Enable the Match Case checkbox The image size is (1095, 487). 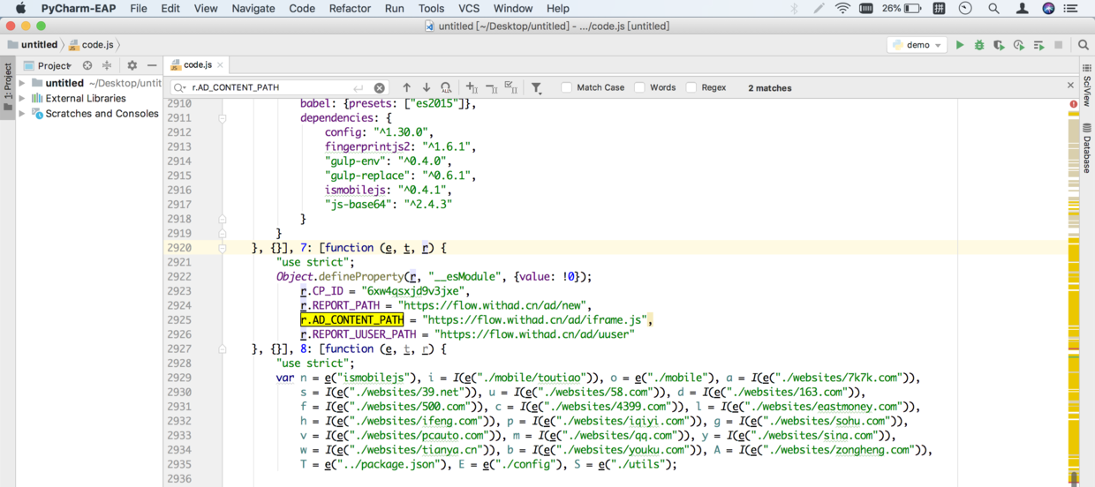point(567,87)
